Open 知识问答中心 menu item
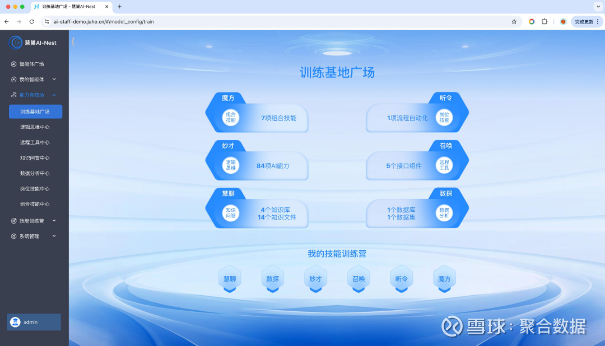Viewport: 605px width, 346px height. point(35,158)
